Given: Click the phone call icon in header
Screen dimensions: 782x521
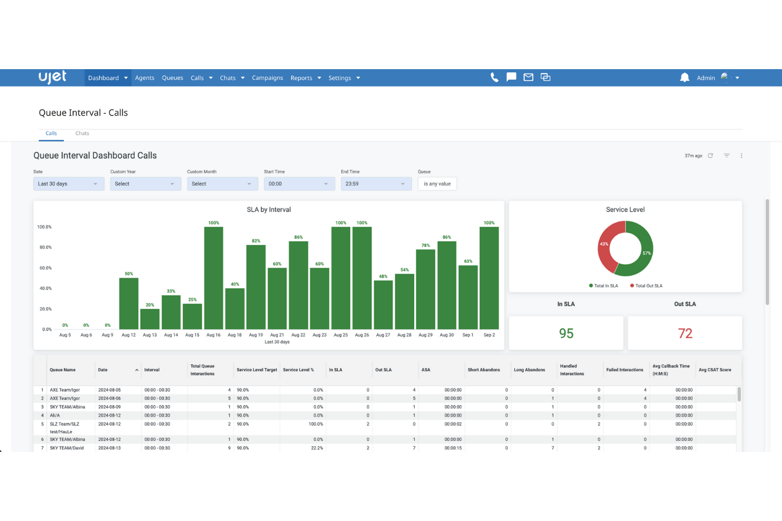Looking at the screenshot, I should (x=494, y=78).
